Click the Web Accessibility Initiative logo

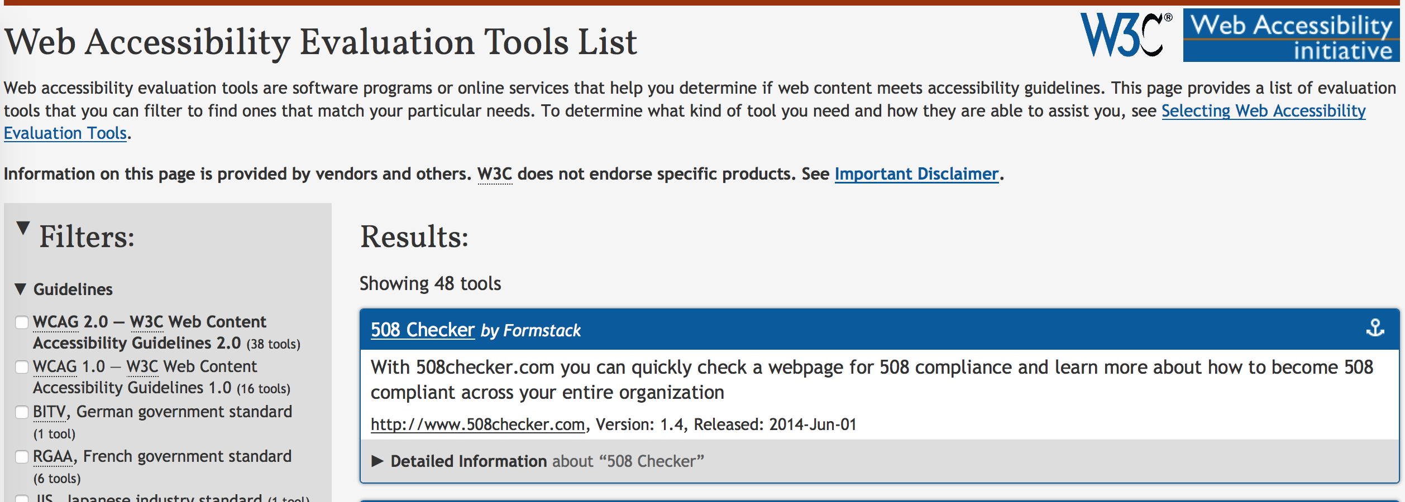tap(1291, 36)
